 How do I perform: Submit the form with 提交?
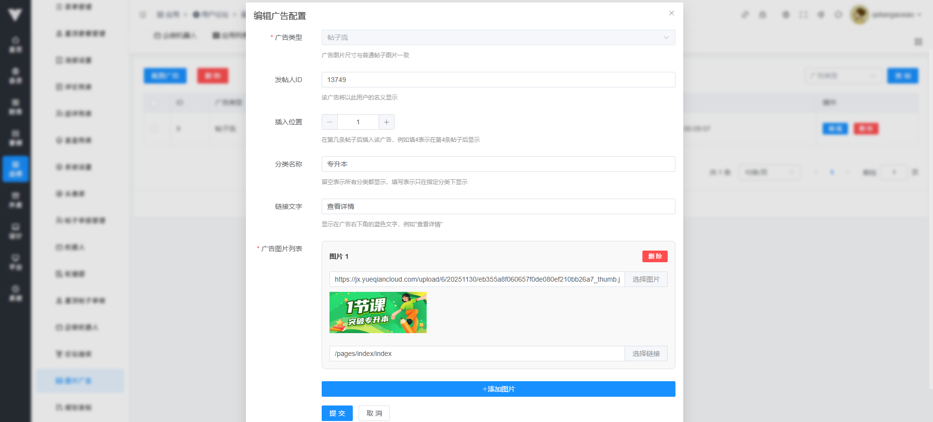337,413
